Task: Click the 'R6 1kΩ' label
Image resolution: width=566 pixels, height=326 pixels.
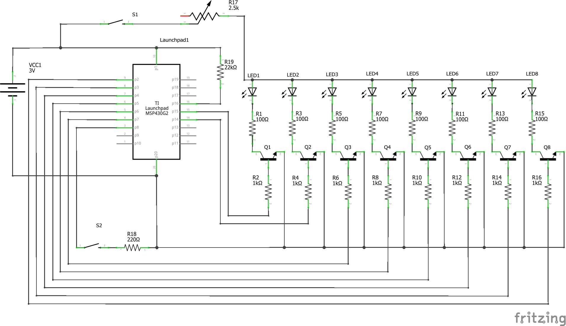Action: 337,180
